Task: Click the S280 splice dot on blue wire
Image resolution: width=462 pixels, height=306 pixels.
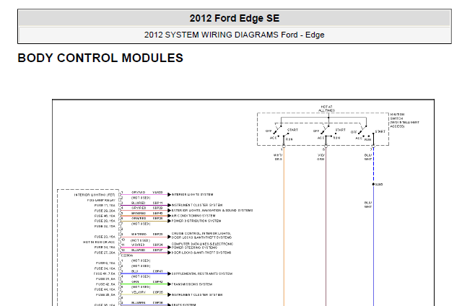Action: coord(373,184)
